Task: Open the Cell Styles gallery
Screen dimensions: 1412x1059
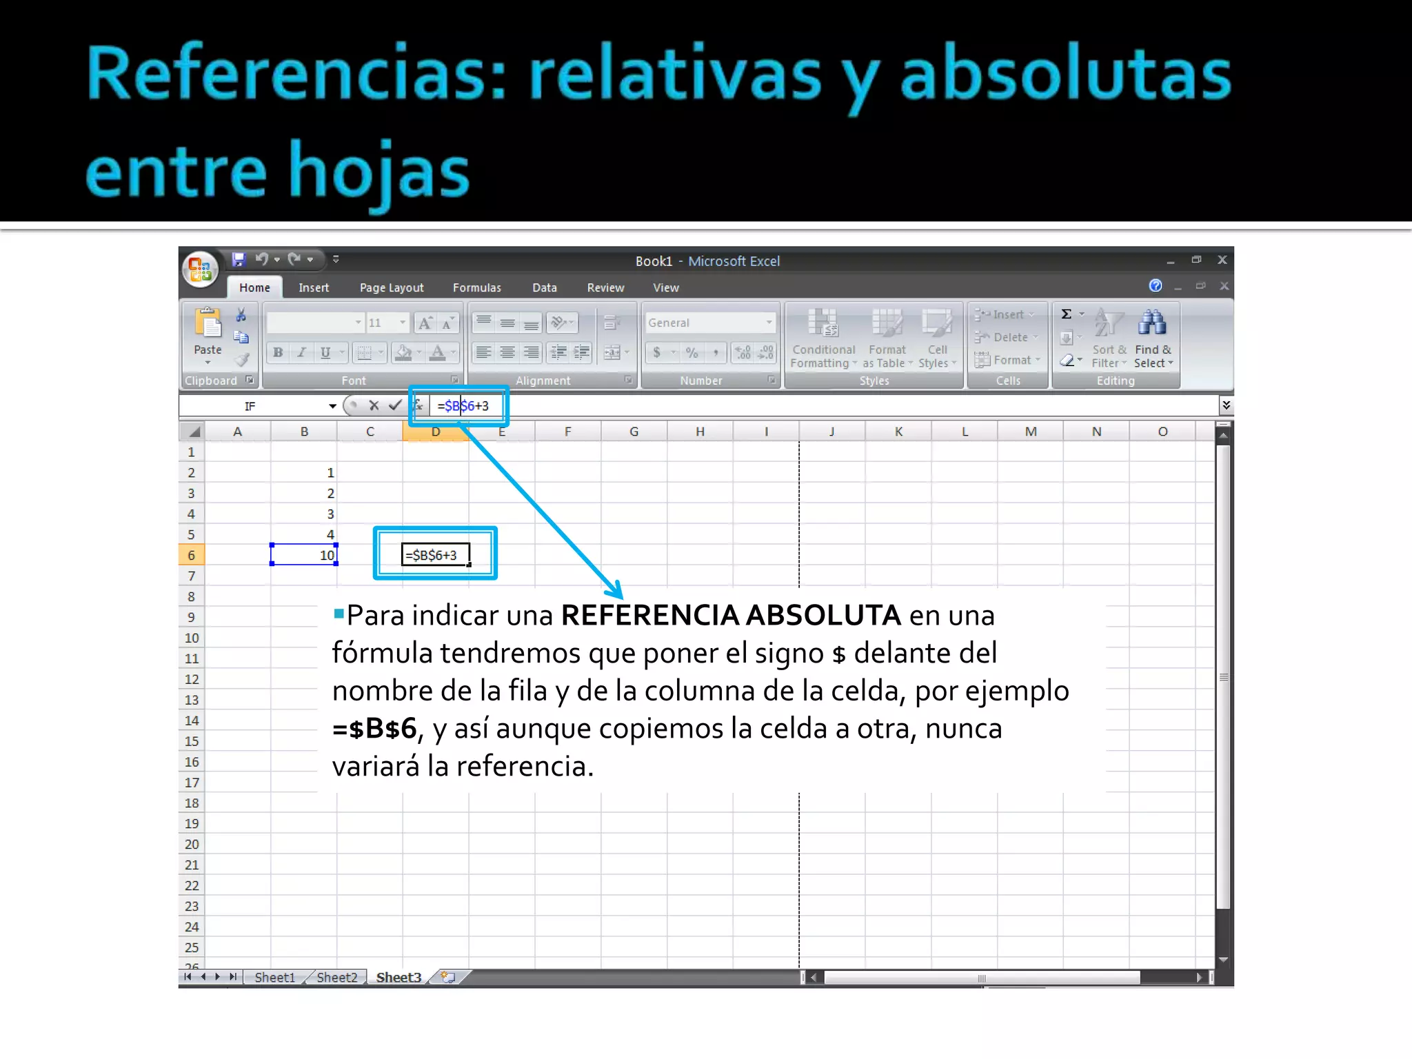Action: (x=938, y=338)
